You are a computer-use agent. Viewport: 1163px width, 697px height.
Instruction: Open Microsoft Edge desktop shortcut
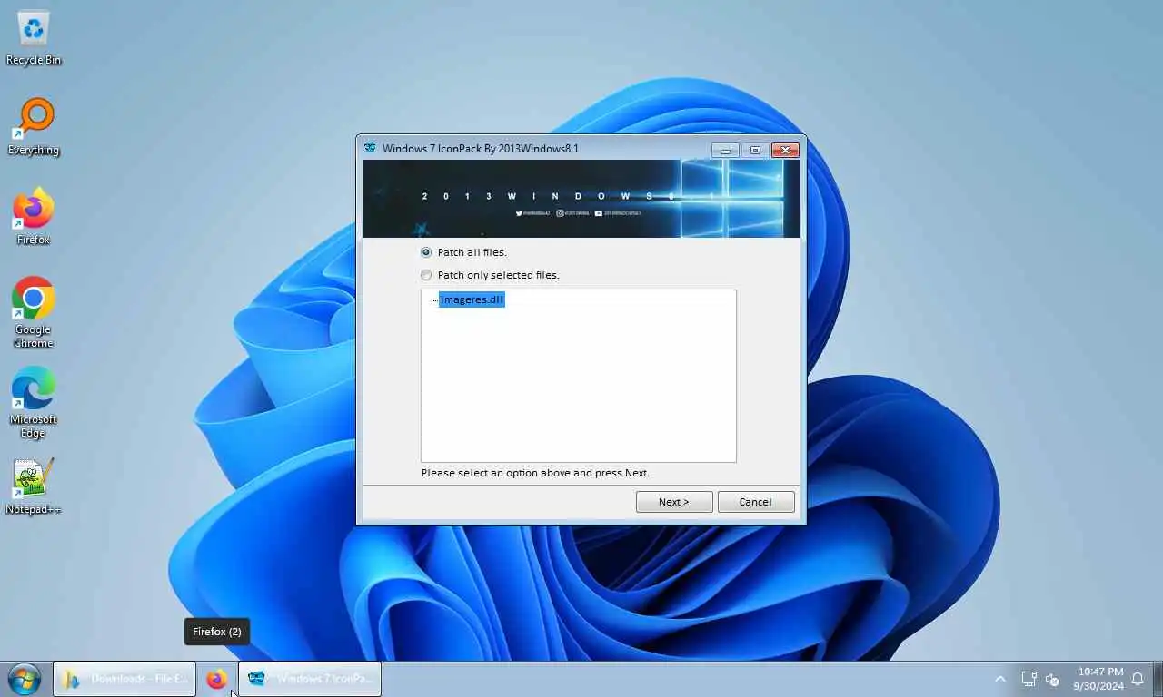coord(34,403)
